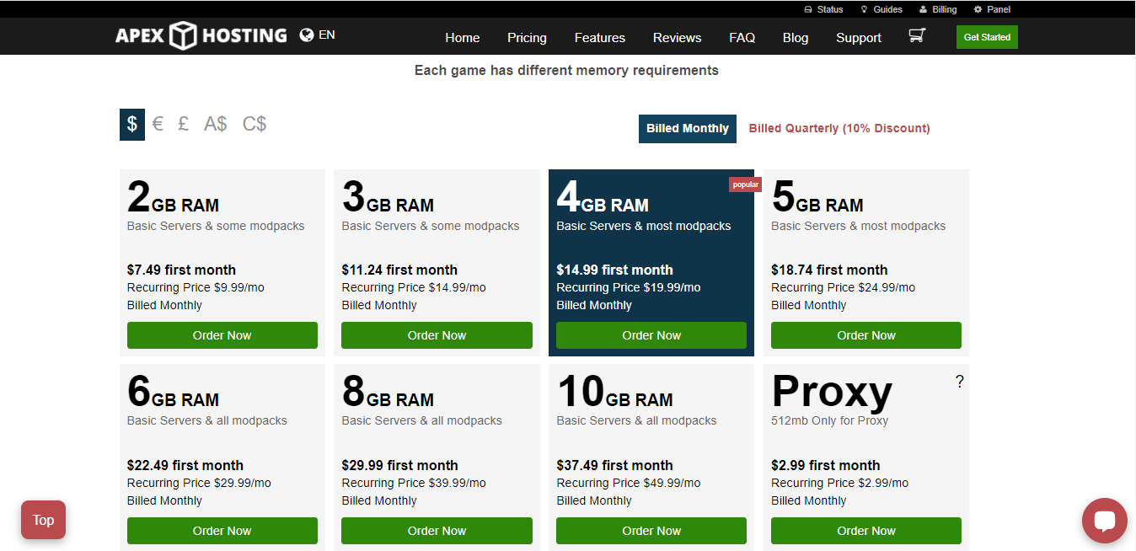Click the green Get Started button

point(987,37)
